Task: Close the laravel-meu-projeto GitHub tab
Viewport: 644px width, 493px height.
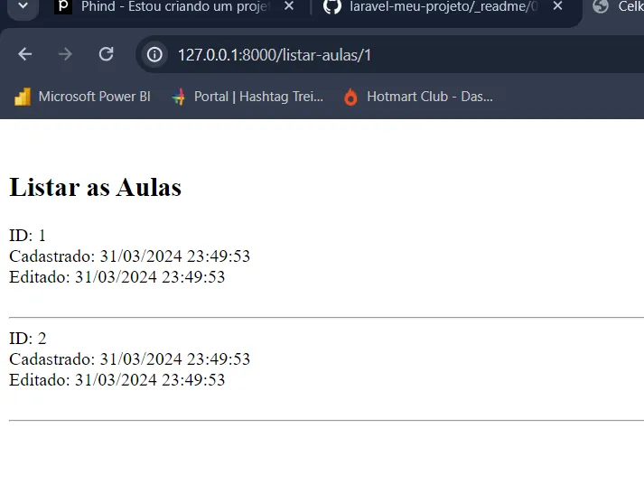Action: 557,7
